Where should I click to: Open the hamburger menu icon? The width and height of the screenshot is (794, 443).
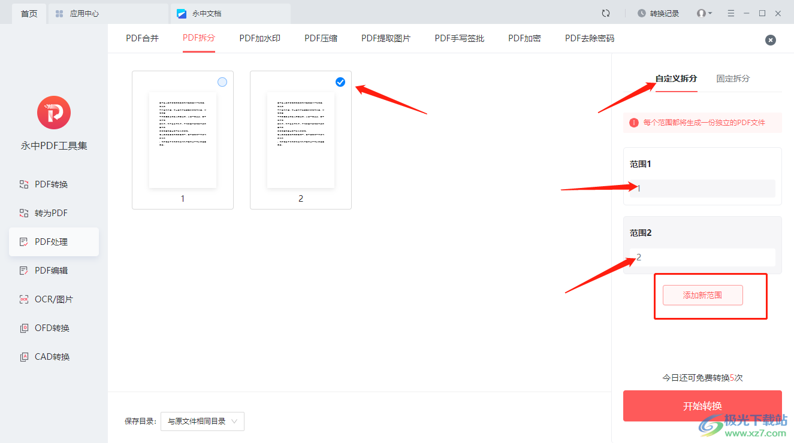(730, 13)
